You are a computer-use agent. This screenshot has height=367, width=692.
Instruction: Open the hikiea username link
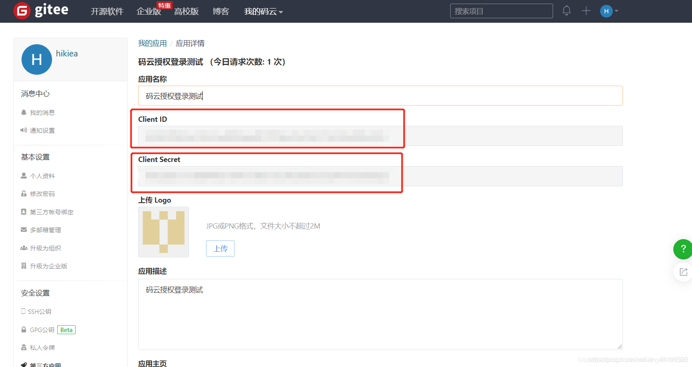click(67, 54)
